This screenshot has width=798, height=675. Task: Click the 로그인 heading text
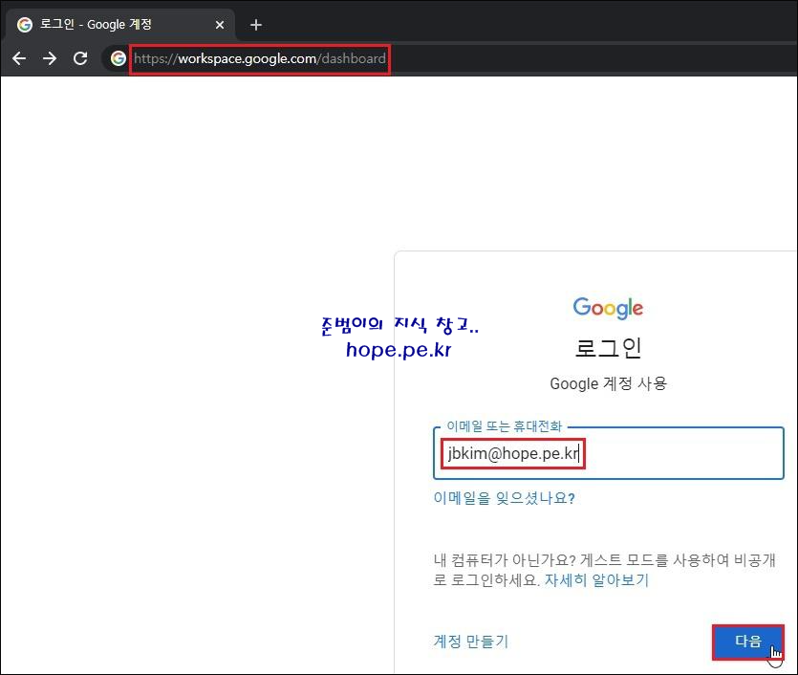pos(608,349)
